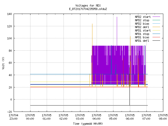Click the yellow NPD1 start legend line

[156, 30]
